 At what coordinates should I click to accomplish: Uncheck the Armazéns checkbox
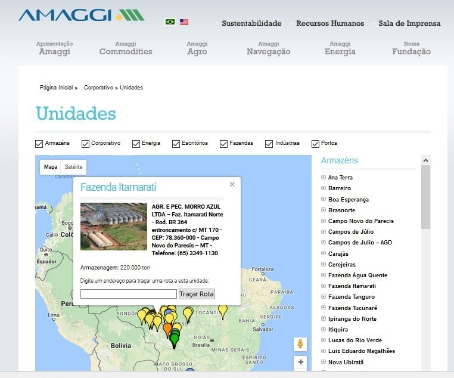click(x=39, y=144)
